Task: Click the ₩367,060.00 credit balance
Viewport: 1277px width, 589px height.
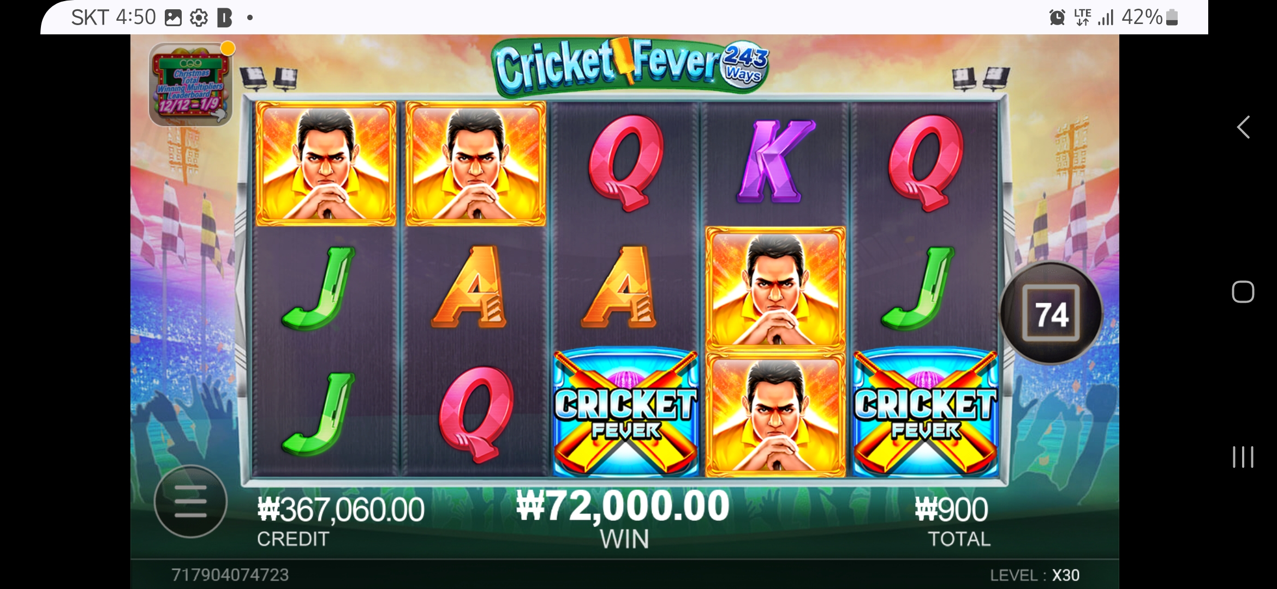Action: 341,510
